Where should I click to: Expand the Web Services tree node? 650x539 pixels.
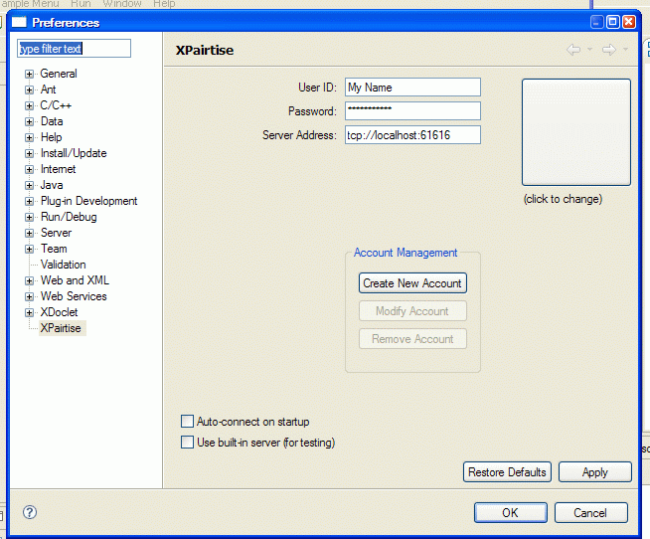[x=30, y=296]
